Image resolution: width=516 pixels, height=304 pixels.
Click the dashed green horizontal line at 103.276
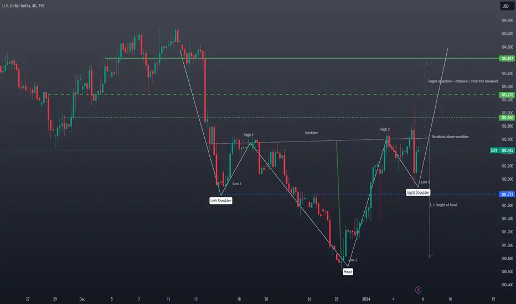click(x=273, y=95)
